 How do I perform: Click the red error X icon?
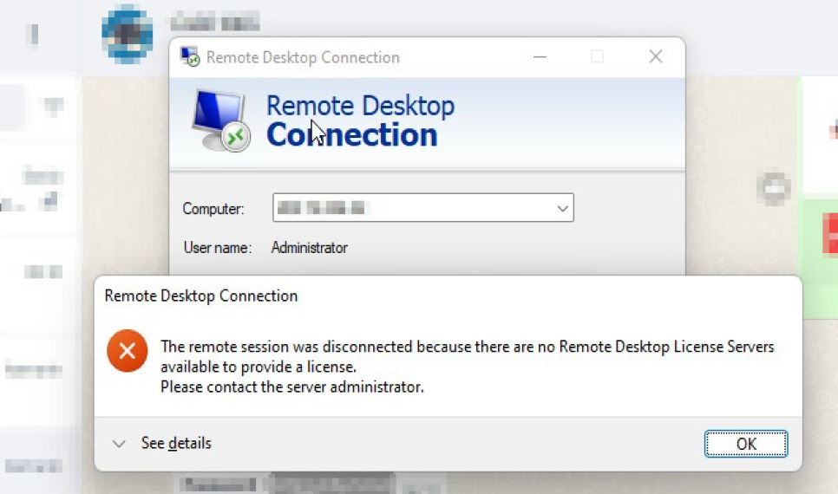[128, 351]
